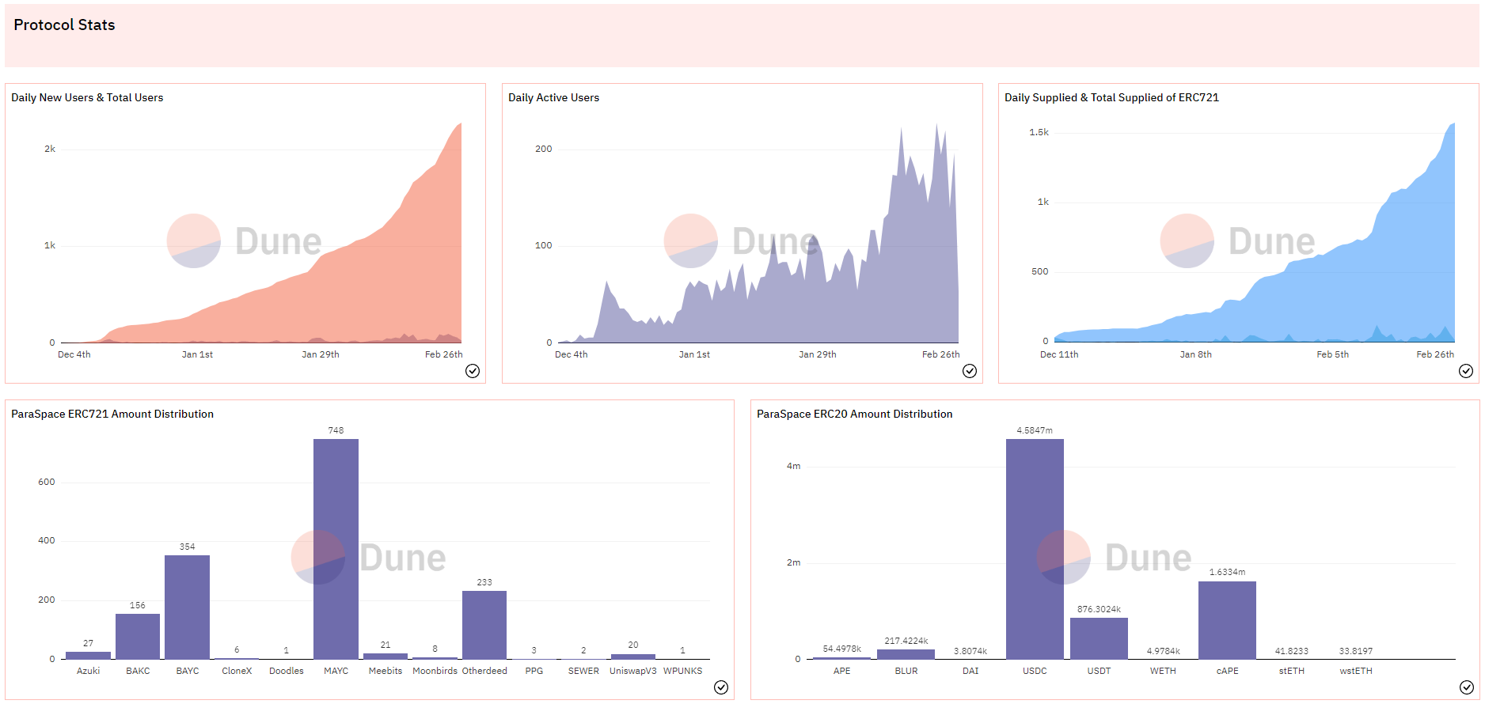Click the USDC bar in ERC20 chart
The height and width of the screenshot is (704, 1485).
1035,549
